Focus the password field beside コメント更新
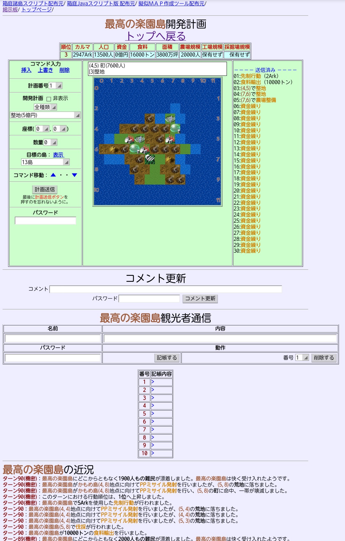The width and height of the screenshot is (345, 541). tap(149, 298)
